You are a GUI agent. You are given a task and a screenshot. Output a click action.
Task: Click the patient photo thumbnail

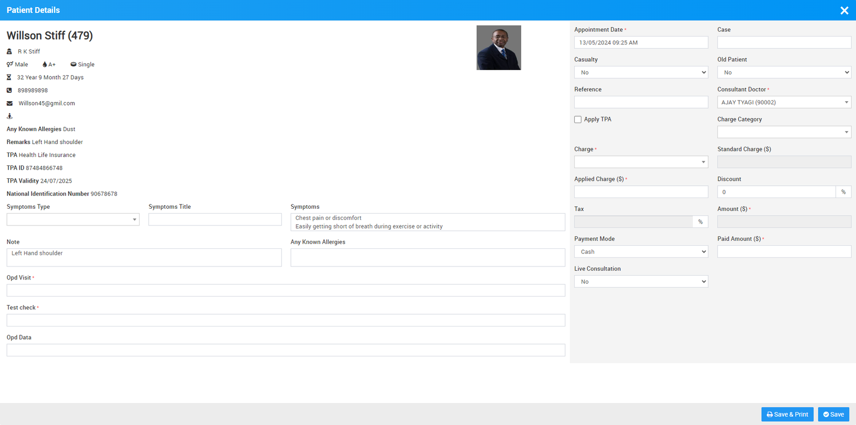click(499, 48)
